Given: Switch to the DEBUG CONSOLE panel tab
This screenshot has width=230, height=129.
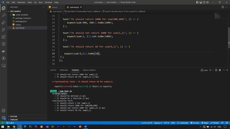Looking at the screenshot, I should 89,70.
